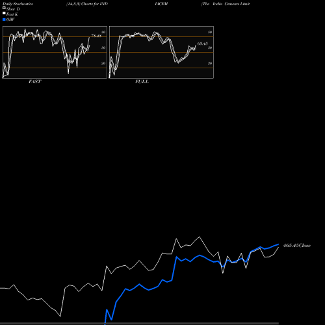Click the Slow D legend swatch
325x325 pixels.
[x=4, y=8]
